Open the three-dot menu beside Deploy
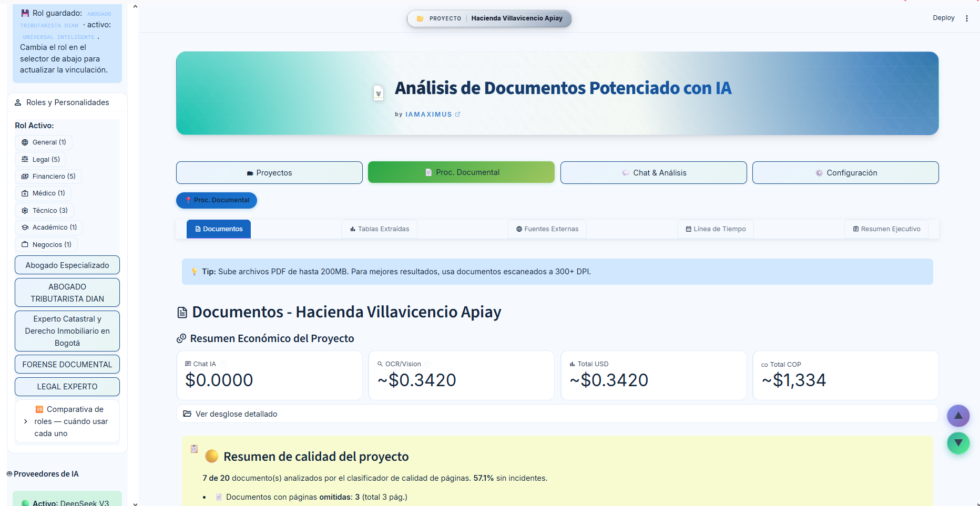Image resolution: width=980 pixels, height=506 pixels. [x=966, y=18]
